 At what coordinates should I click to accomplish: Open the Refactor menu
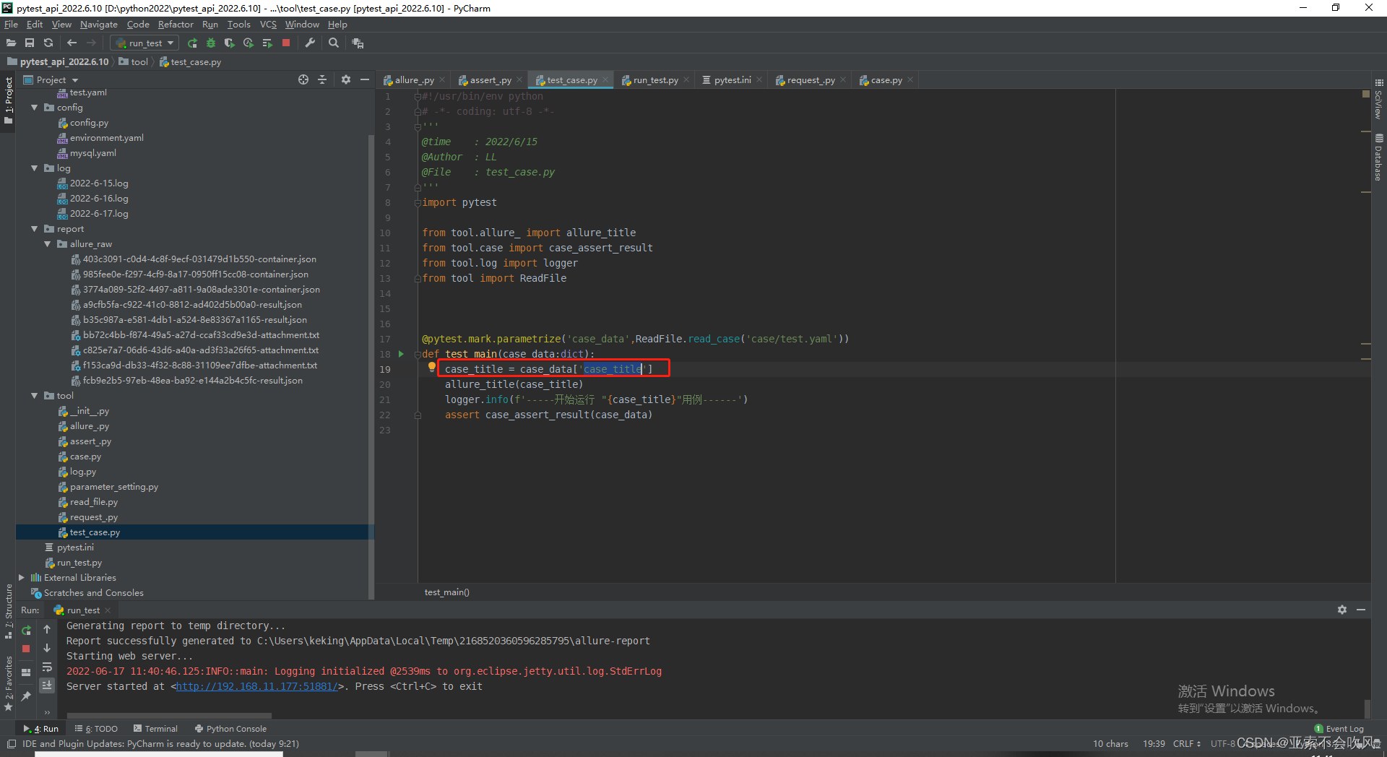[x=176, y=25]
